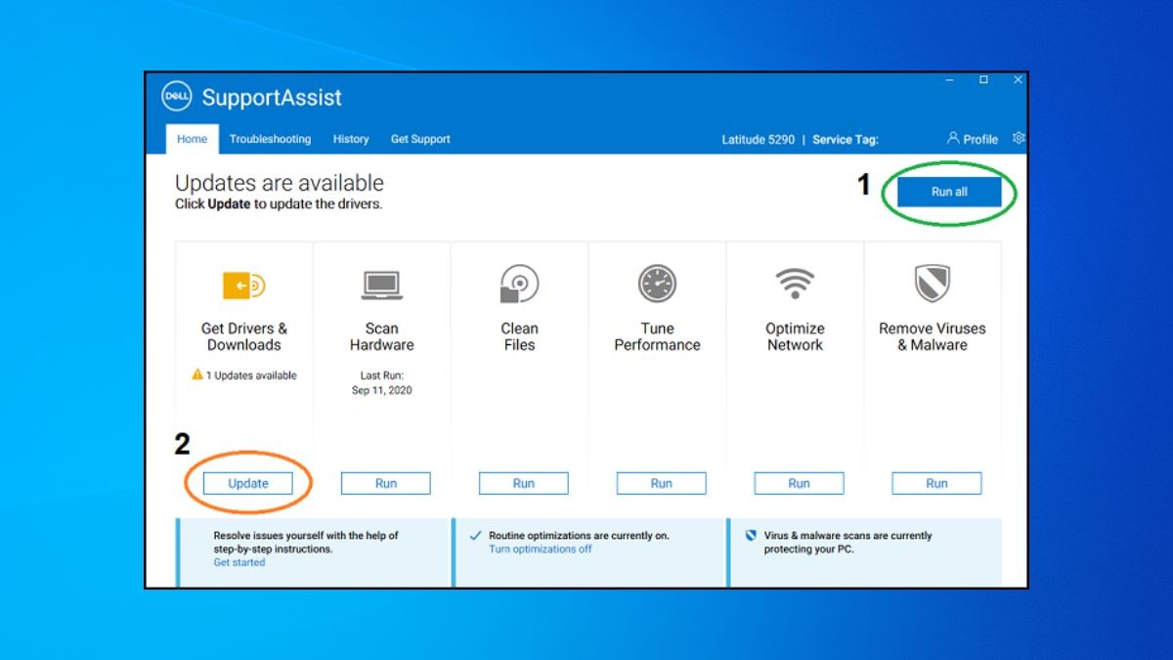The width and height of the screenshot is (1173, 660).
Task: Click the virus scan shield status icon
Action: click(751, 536)
